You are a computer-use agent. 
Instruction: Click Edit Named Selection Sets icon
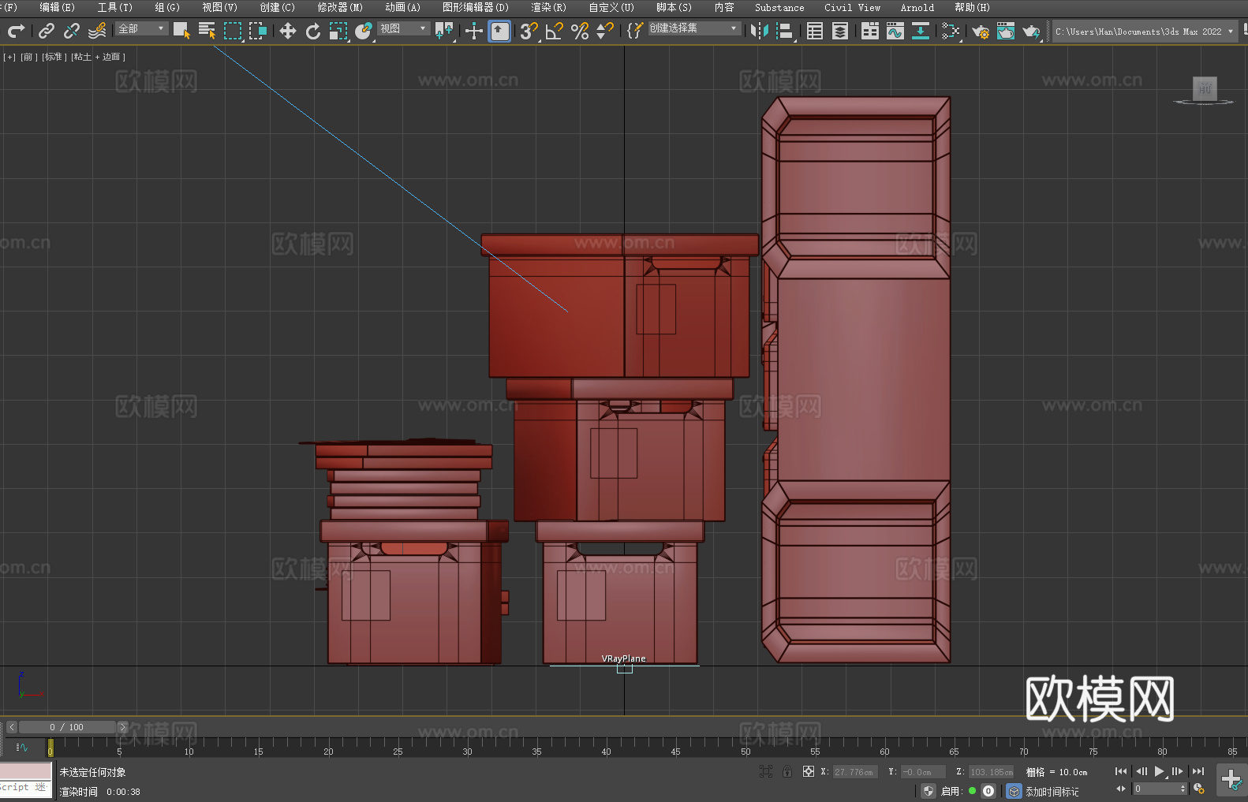(x=635, y=31)
